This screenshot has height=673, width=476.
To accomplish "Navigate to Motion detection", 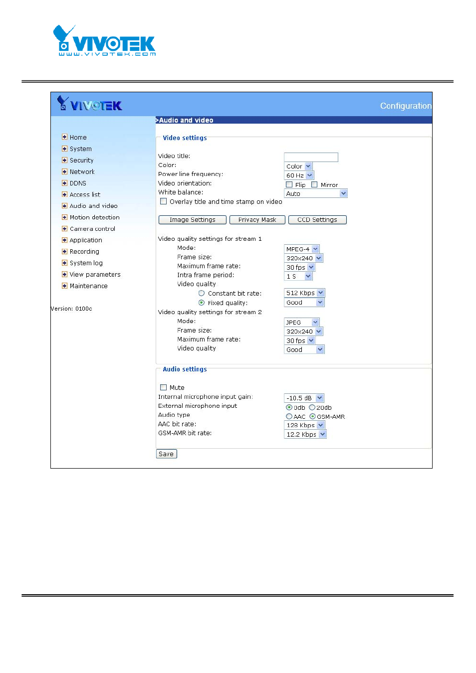I will (x=94, y=217).
